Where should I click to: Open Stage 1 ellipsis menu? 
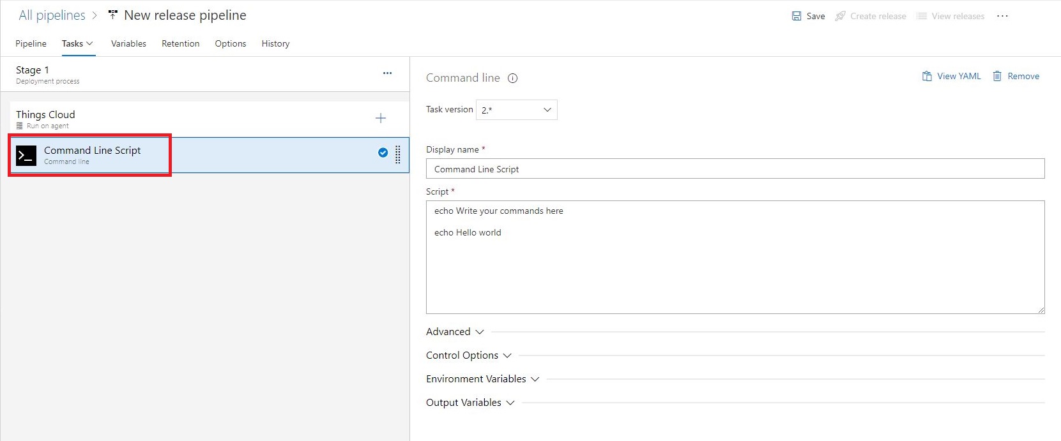click(x=387, y=73)
